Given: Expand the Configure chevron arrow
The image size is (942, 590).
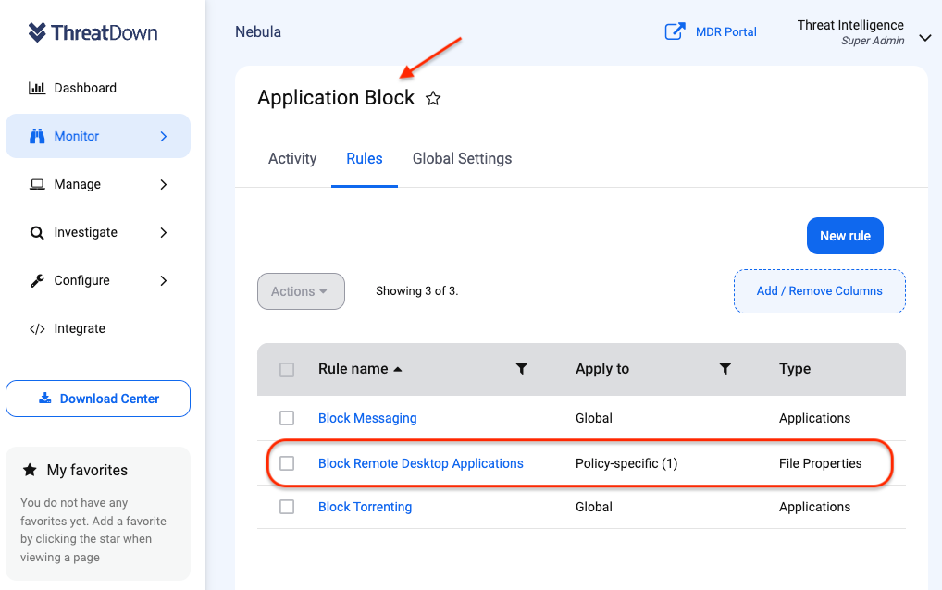Looking at the screenshot, I should pyautogui.click(x=164, y=280).
